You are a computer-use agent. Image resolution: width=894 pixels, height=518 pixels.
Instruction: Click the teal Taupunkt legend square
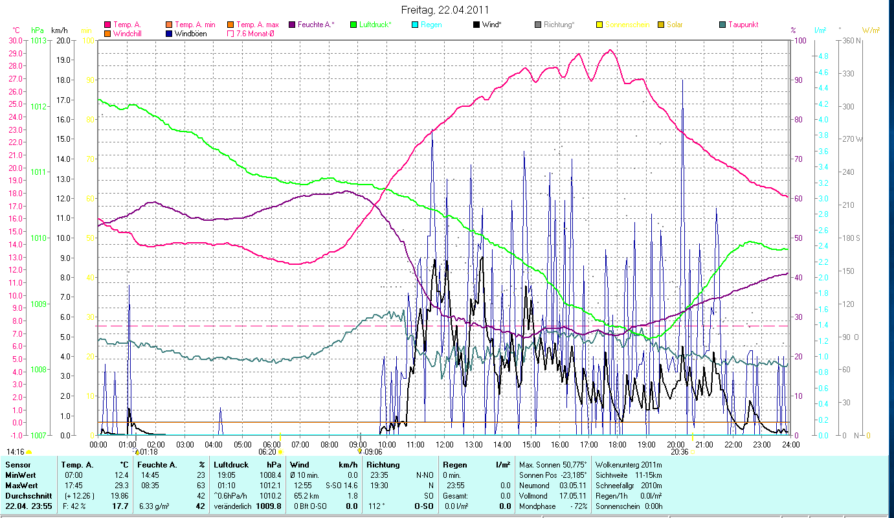tap(722, 25)
